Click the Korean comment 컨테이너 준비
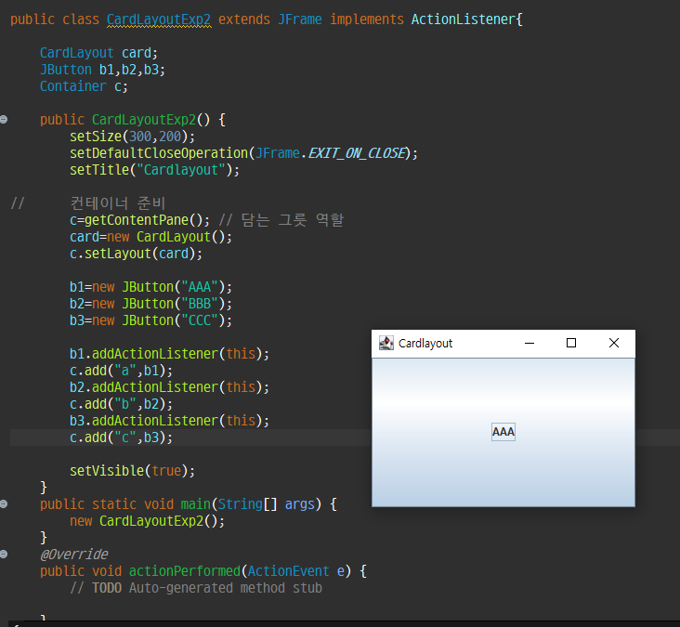Screen dimensions: 680x627 tap(118, 203)
